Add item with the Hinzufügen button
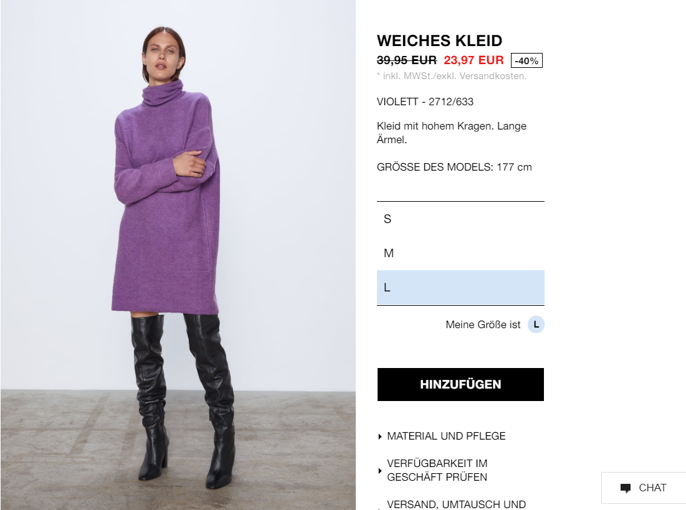This screenshot has height=510, width=686. coord(460,384)
